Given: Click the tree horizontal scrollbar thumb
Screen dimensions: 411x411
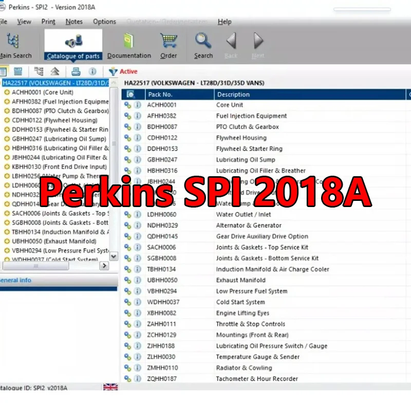Looking at the screenshot, I should click(35, 266).
